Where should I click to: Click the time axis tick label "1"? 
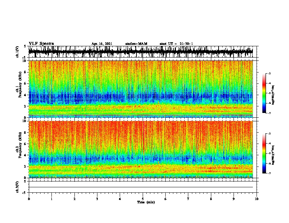(x=51, y=199)
